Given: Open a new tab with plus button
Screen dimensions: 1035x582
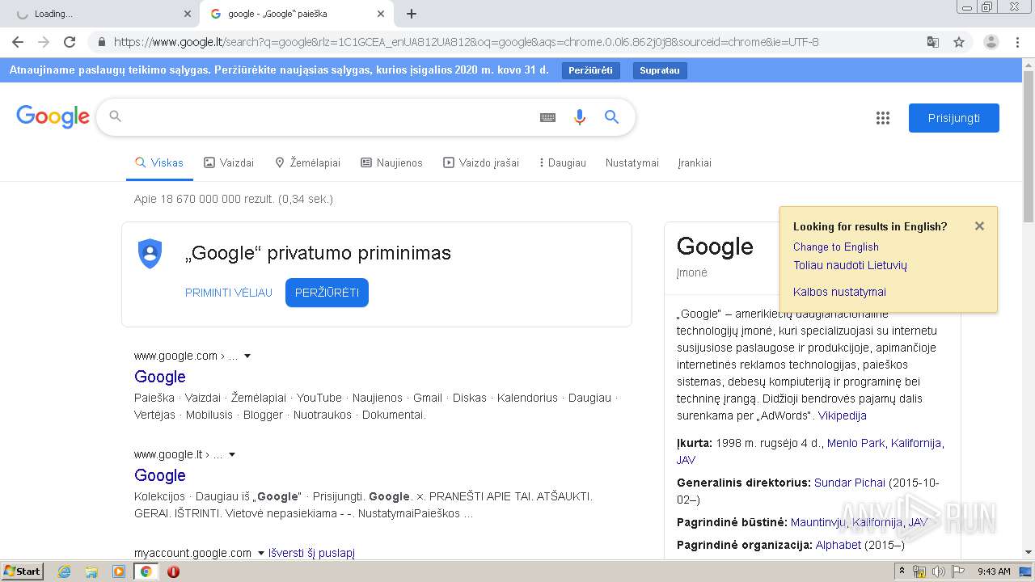Looking at the screenshot, I should (412, 14).
